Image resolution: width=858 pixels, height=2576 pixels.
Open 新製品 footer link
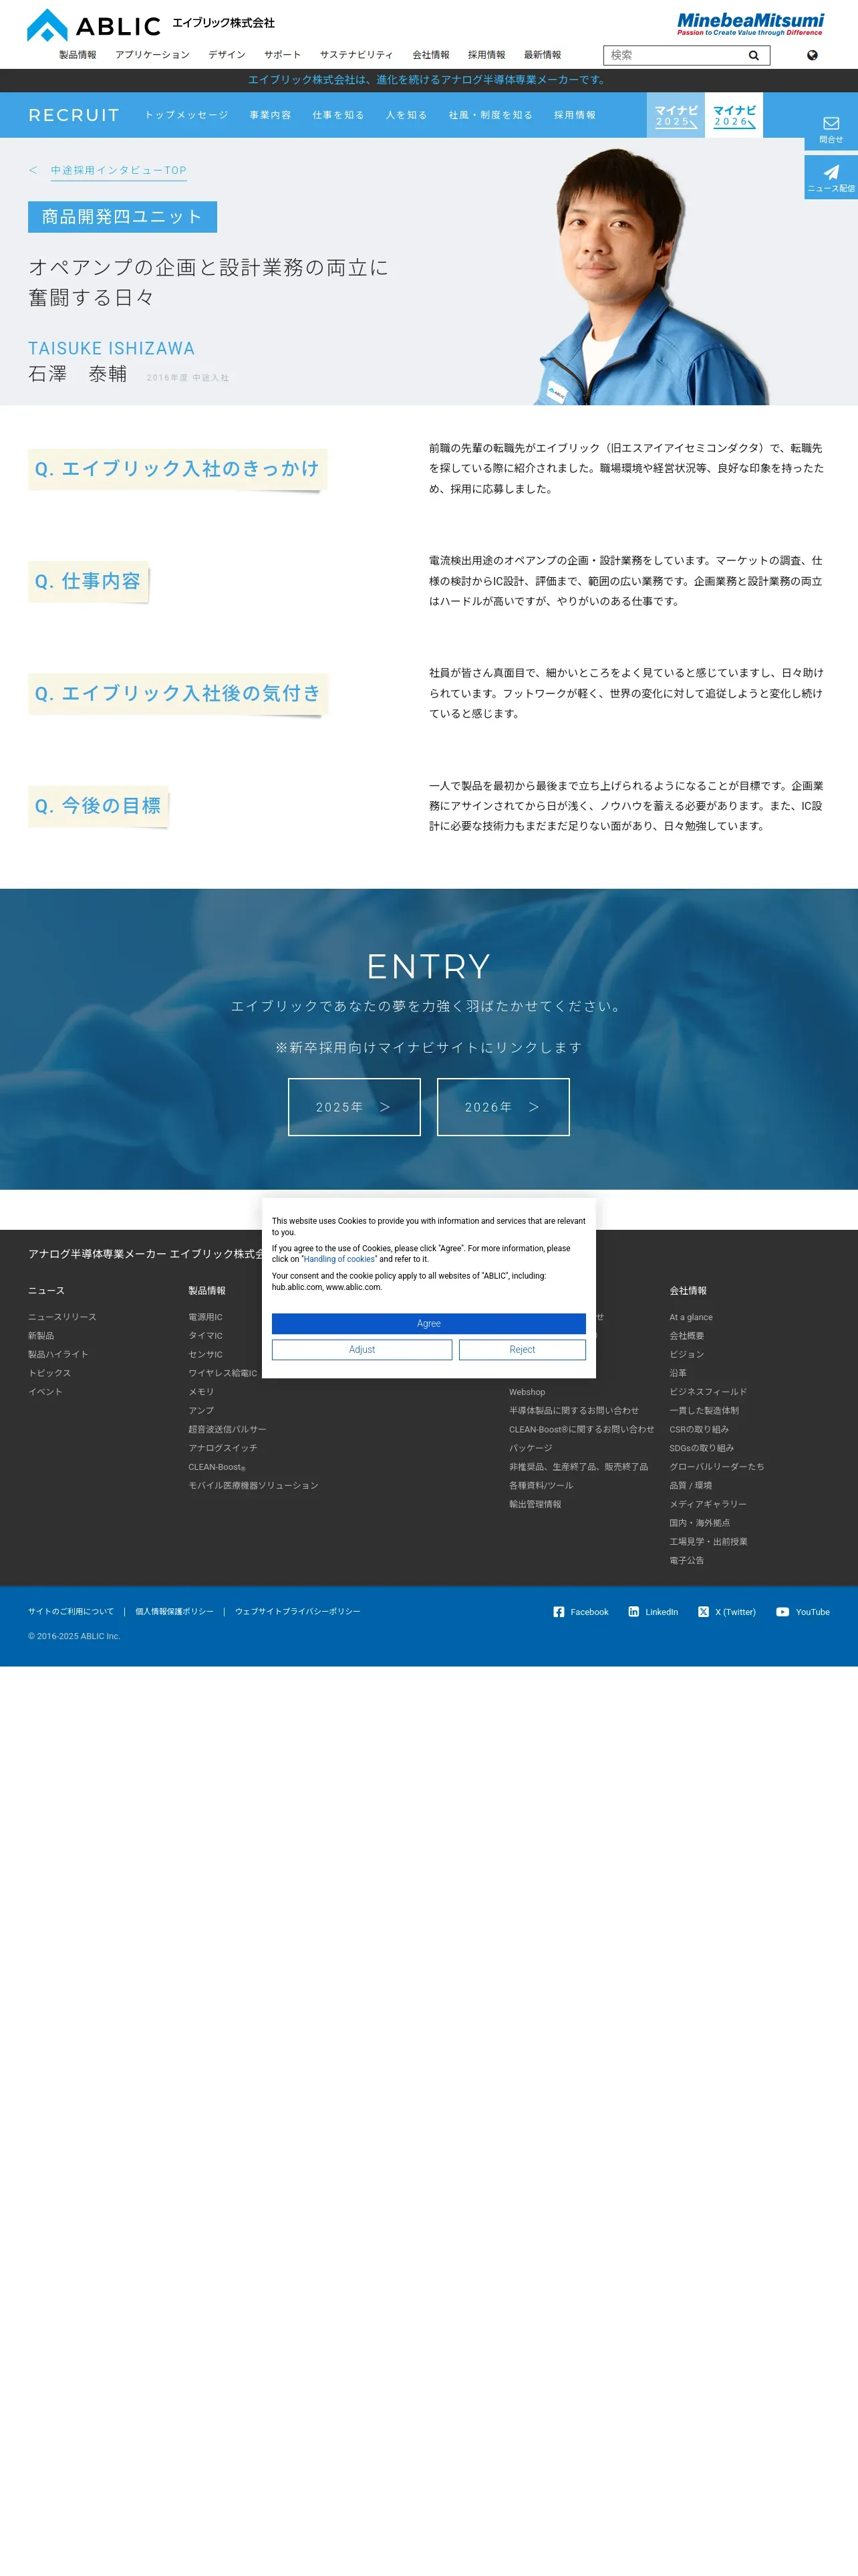pyautogui.click(x=41, y=1335)
